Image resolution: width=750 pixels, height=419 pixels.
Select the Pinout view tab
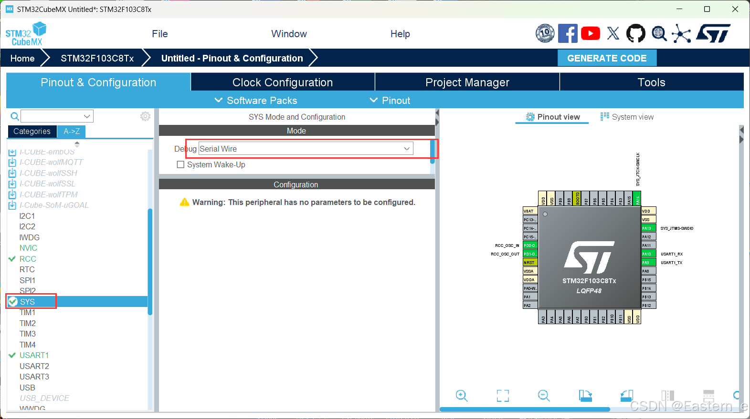[x=553, y=117]
